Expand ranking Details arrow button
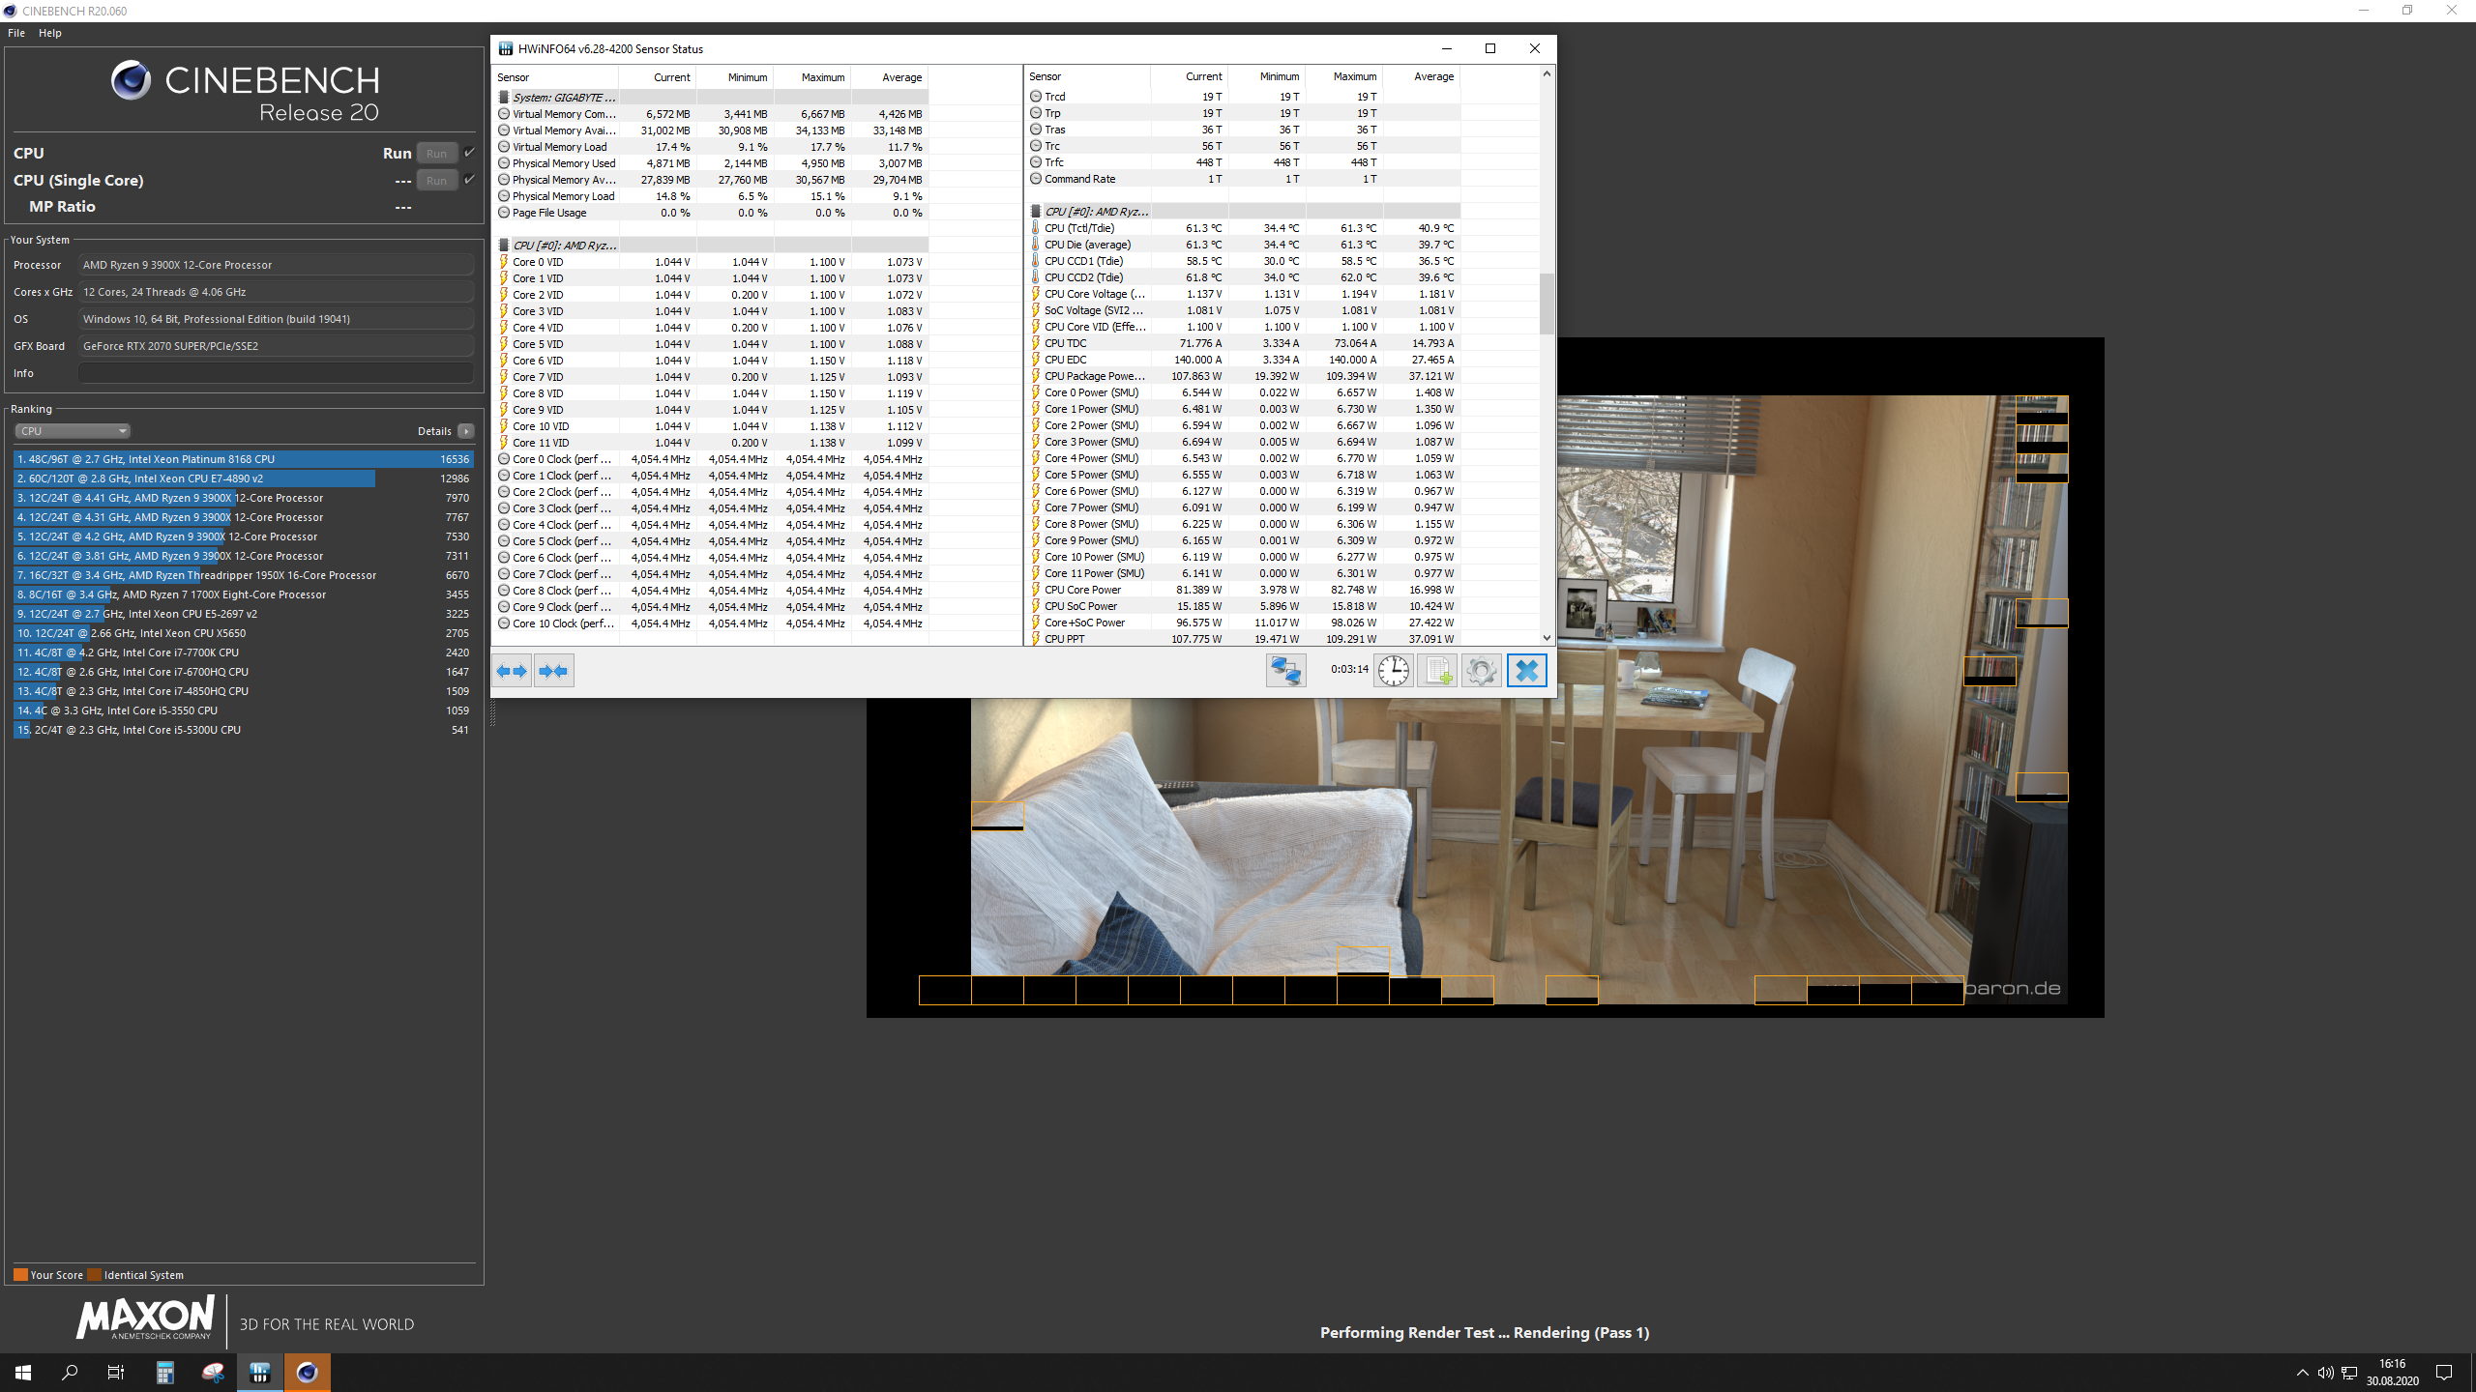Image resolution: width=2476 pixels, height=1392 pixels. tap(466, 431)
